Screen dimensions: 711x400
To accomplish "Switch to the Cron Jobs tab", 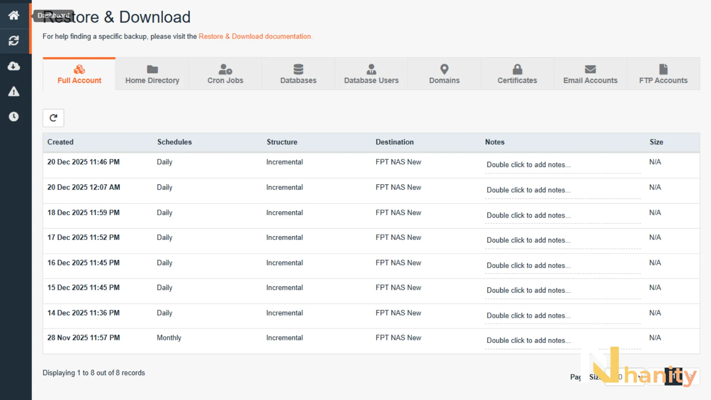I will point(225,74).
